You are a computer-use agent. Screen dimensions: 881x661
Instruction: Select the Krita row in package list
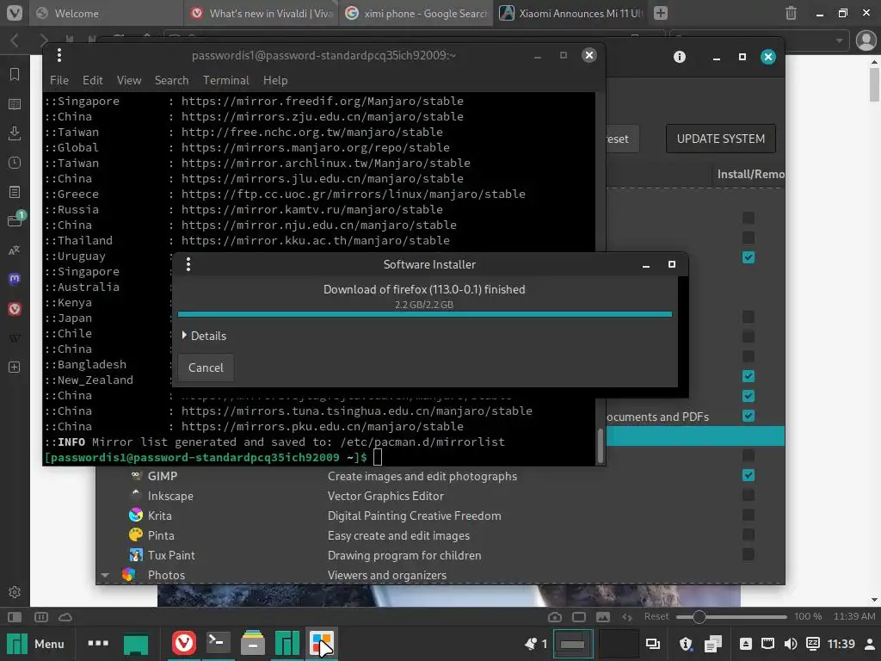tap(440, 516)
